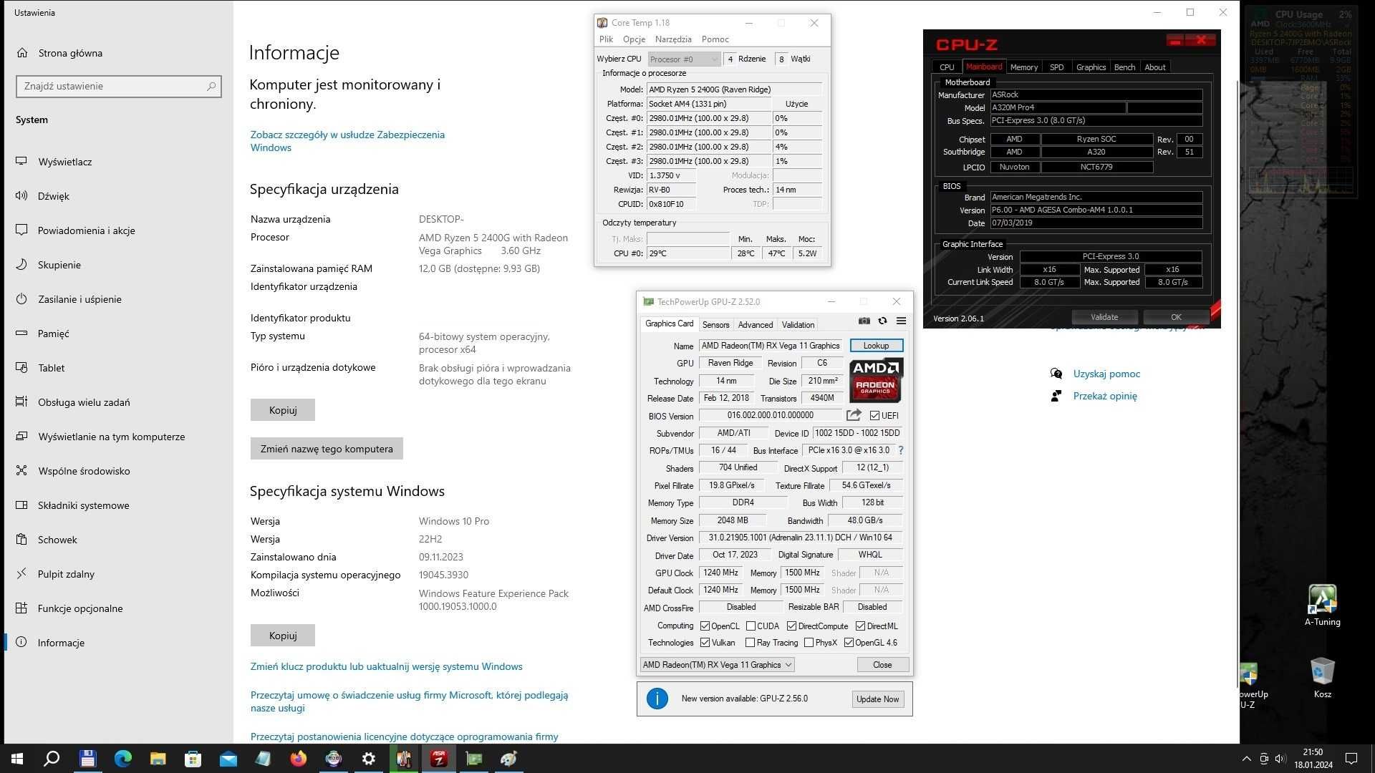The height and width of the screenshot is (773, 1375).
Task: Open the A-Tuning desktop shortcut
Action: click(x=1322, y=606)
